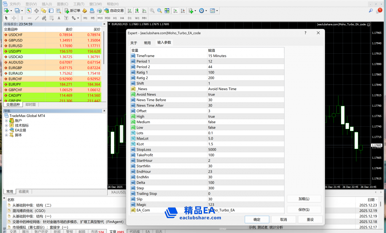The height and width of the screenshot is (233, 386).
Task: Click the New Order (新订单) toolbar button
Action: pos(73,11)
